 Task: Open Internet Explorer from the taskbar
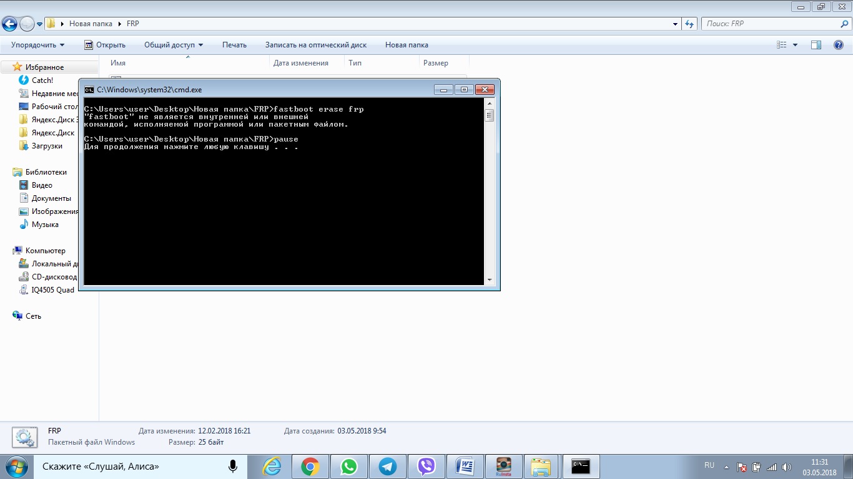click(x=272, y=467)
